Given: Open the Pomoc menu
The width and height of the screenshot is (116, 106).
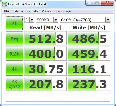Looking at the screenshot, I should click(47, 11).
